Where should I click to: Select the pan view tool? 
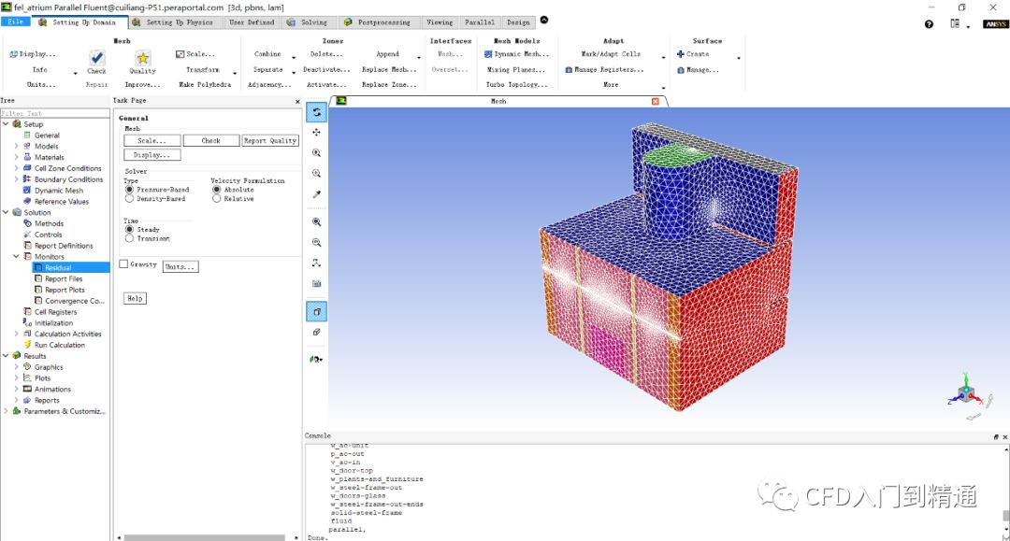coord(316,133)
